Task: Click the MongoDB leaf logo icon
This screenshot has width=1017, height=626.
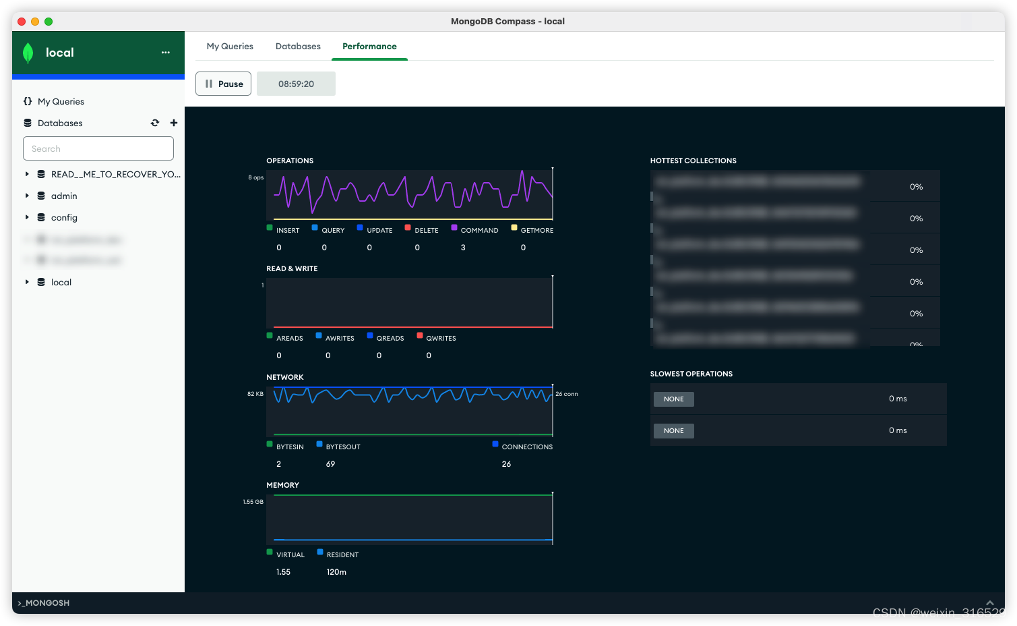Action: 28,53
